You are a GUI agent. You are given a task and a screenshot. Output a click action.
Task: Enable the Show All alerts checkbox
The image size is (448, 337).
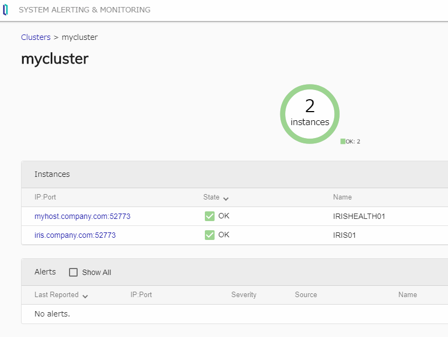point(73,272)
